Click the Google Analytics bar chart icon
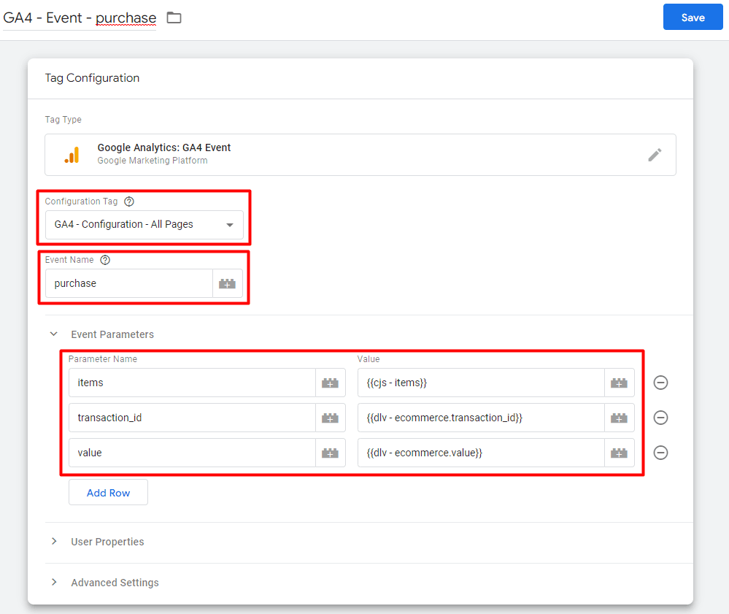The width and height of the screenshot is (729, 614). (x=72, y=155)
